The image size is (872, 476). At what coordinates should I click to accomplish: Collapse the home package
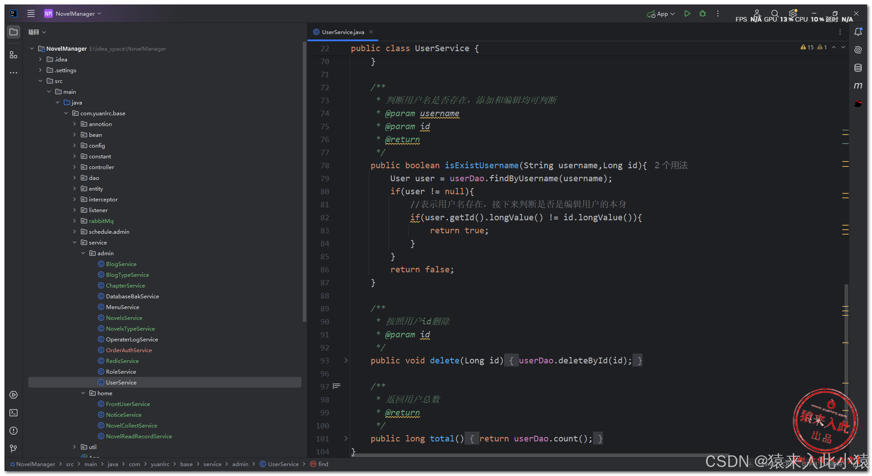83,393
